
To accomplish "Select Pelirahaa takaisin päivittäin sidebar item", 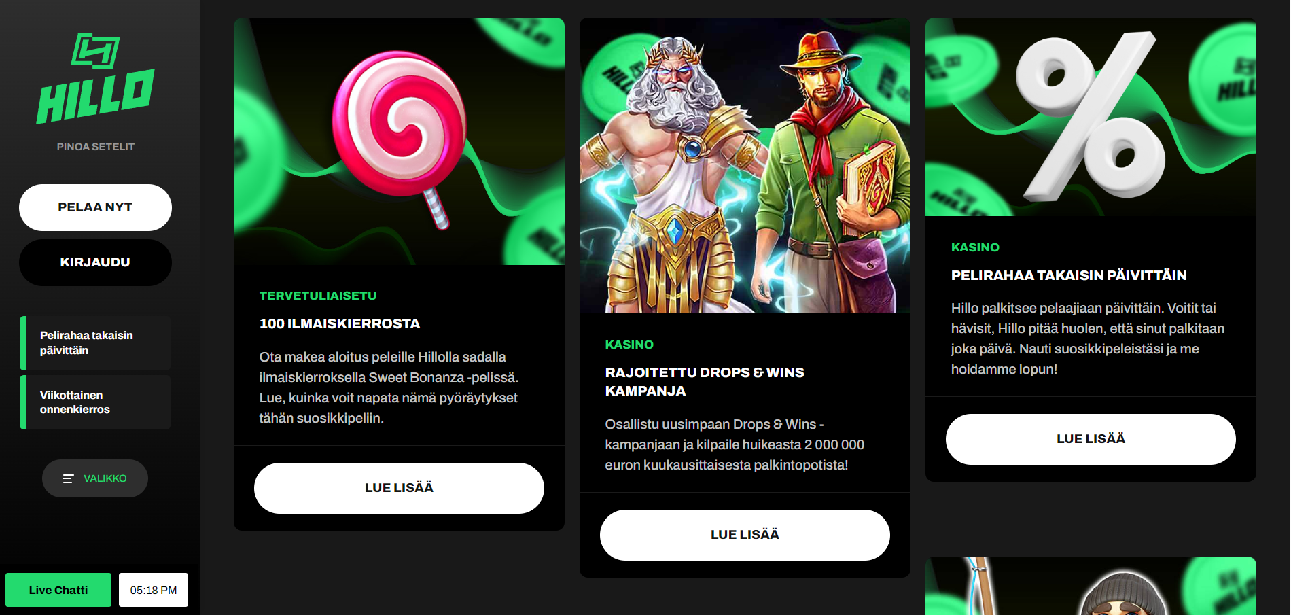I will [95, 343].
